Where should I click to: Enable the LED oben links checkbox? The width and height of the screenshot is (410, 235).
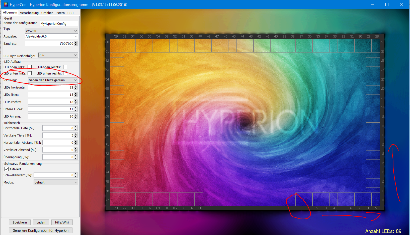30,67
